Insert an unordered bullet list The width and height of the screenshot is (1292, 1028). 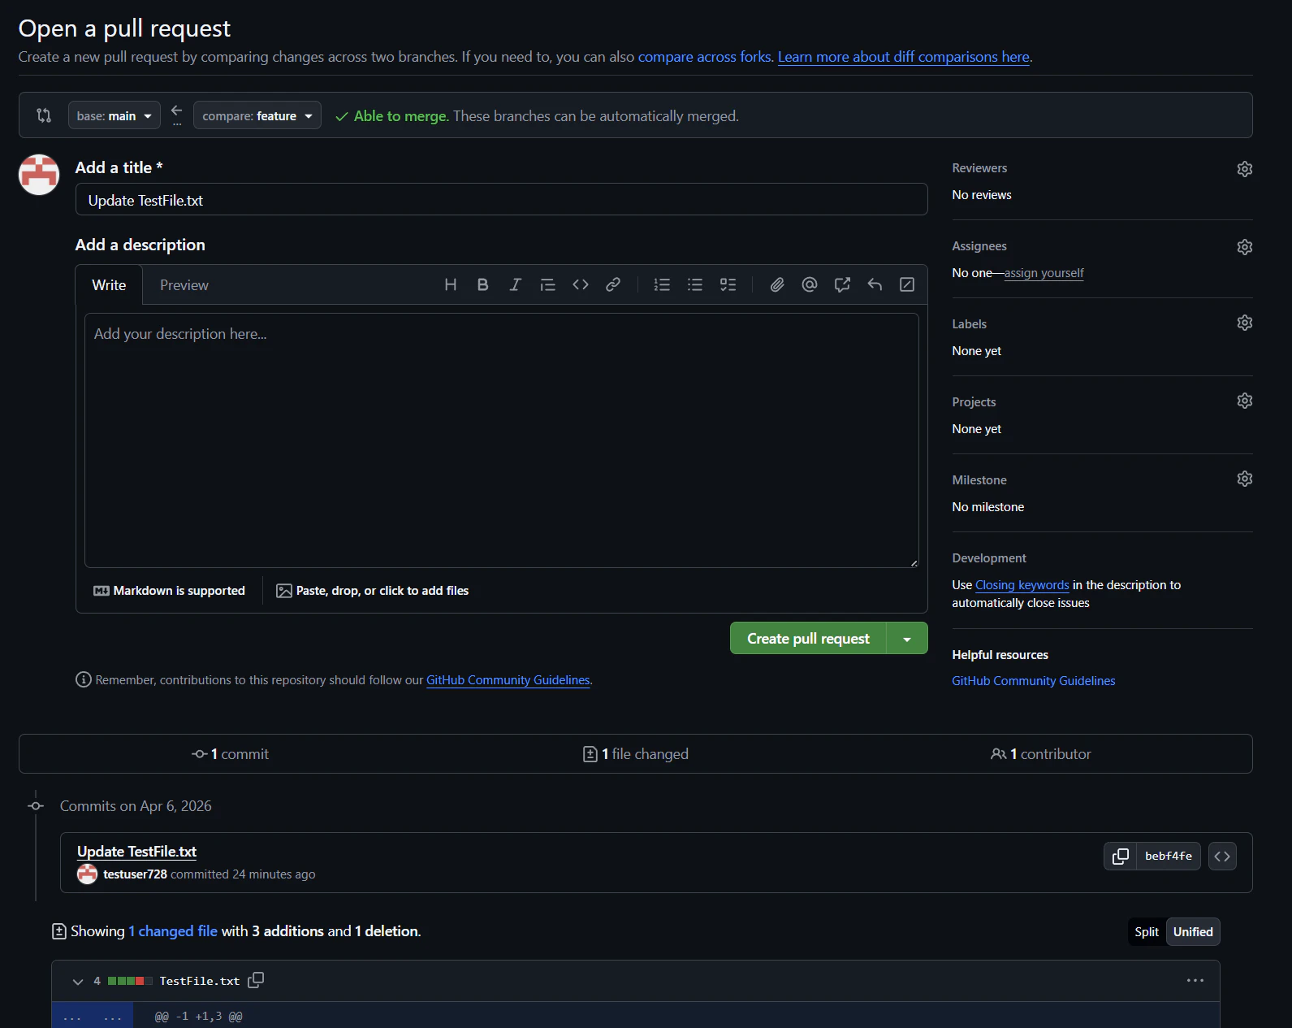(695, 284)
